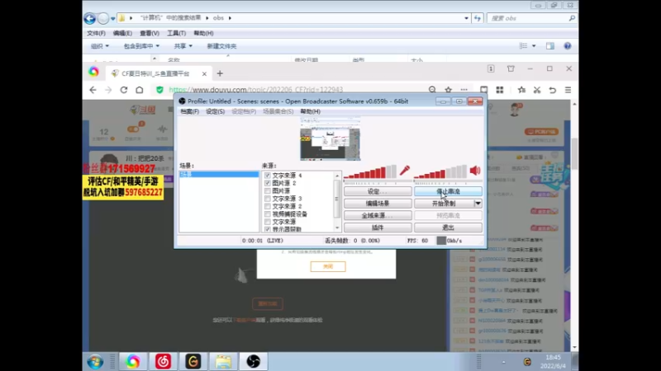Click the OBS preview thumbnail
661x371 pixels.
(330, 139)
